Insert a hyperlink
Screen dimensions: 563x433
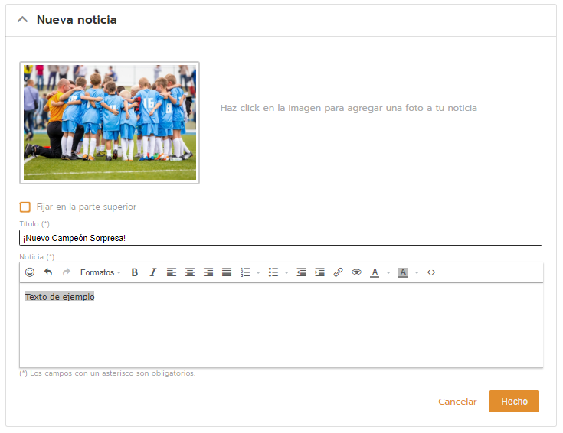[x=338, y=272]
